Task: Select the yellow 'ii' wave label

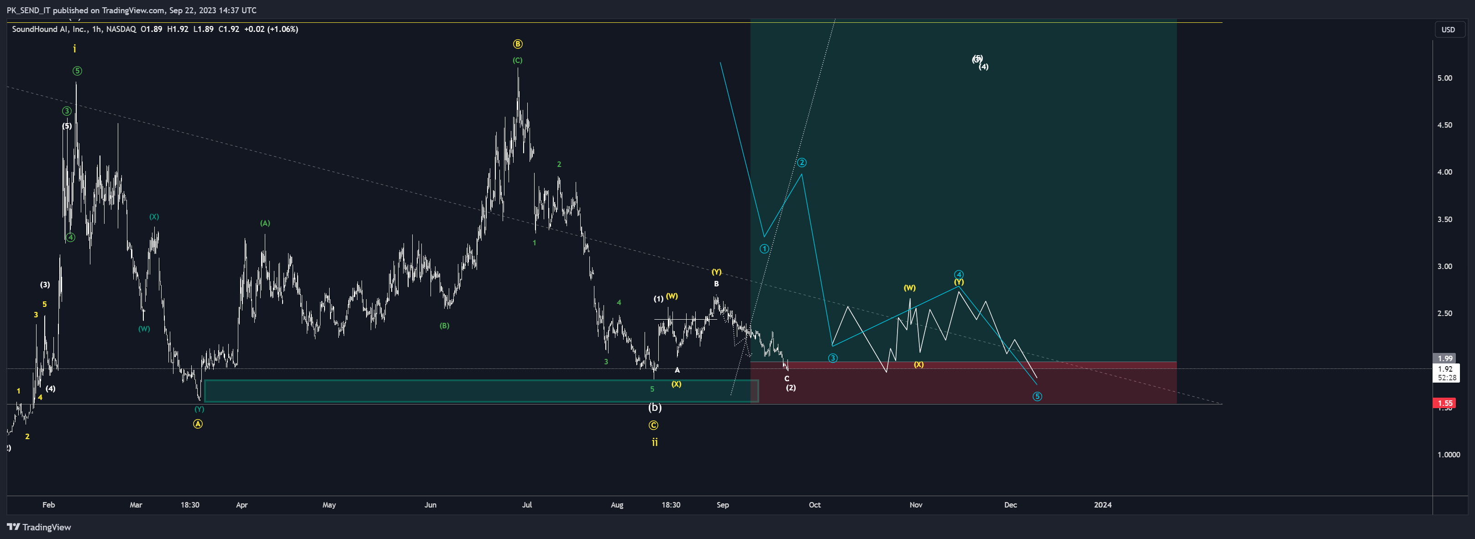Action: pos(655,442)
